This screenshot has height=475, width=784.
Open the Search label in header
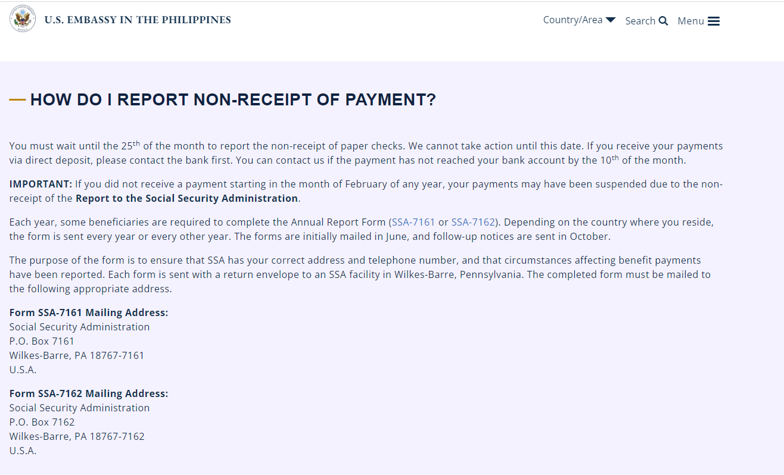pos(640,21)
